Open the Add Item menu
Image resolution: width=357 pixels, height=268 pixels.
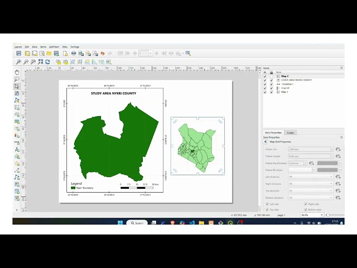(x=54, y=47)
